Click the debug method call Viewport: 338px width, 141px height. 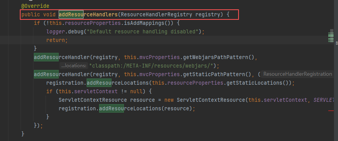click(x=76, y=32)
